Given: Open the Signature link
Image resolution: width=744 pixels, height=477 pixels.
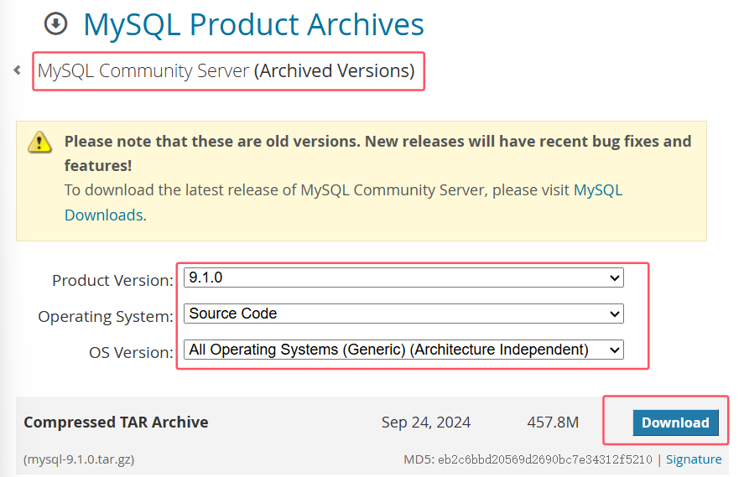Looking at the screenshot, I should (694, 459).
